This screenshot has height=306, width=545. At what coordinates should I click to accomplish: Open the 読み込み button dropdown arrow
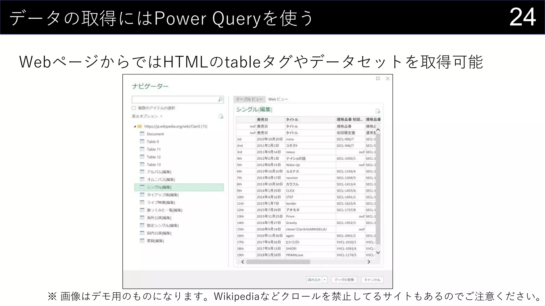coord(325,280)
